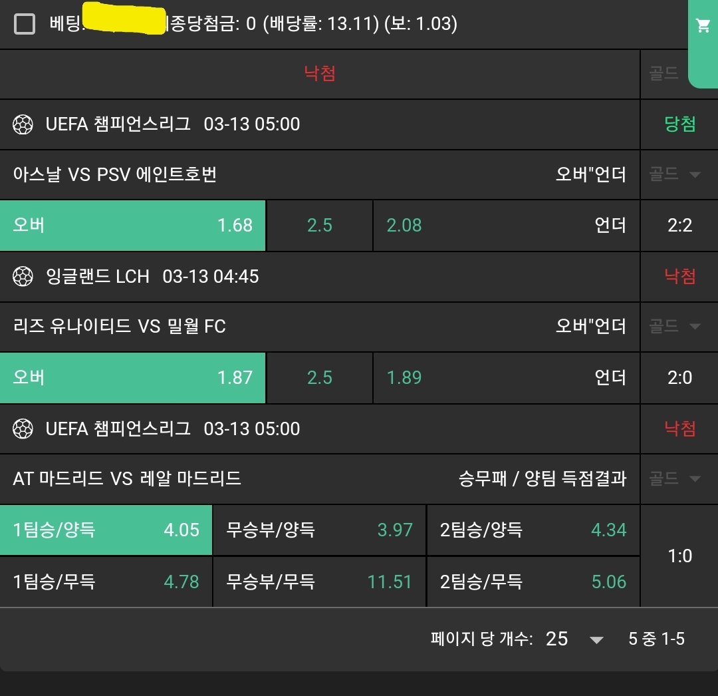Choose 2팀승/양득 odds 4.34

pos(533,530)
